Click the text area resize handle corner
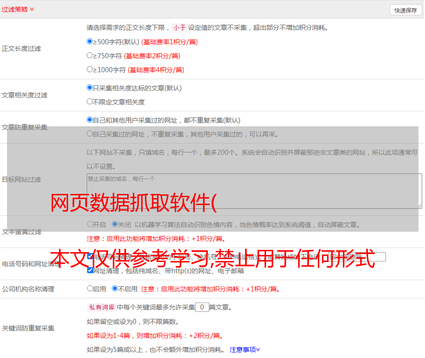 click(x=419, y=206)
